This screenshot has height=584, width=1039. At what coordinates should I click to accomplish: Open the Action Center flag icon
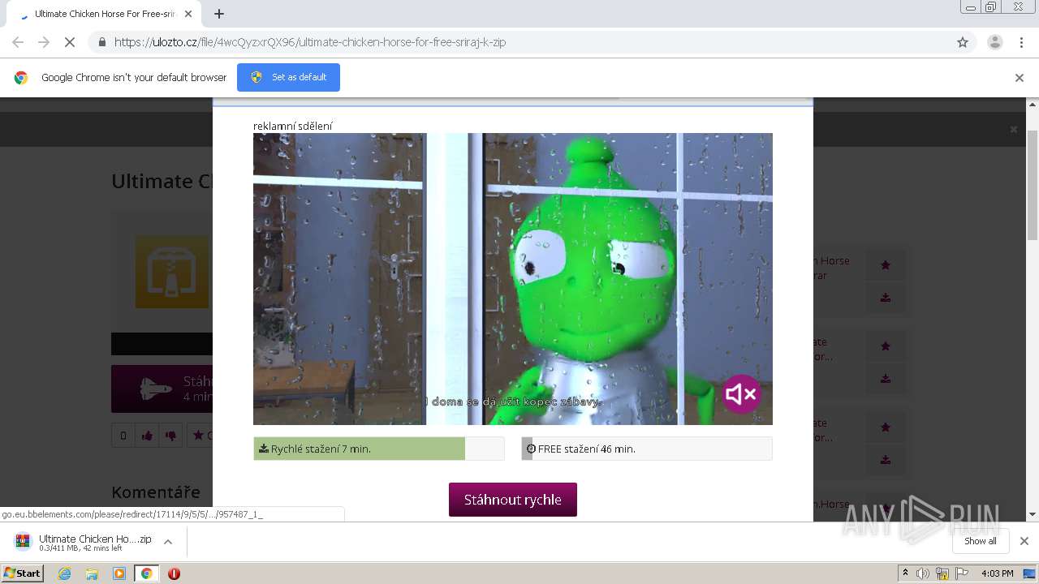click(x=962, y=573)
